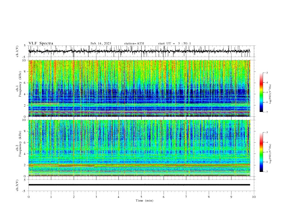Click the "3" tick on the time axis
This screenshot has height=221, width=286.
coord(96,197)
